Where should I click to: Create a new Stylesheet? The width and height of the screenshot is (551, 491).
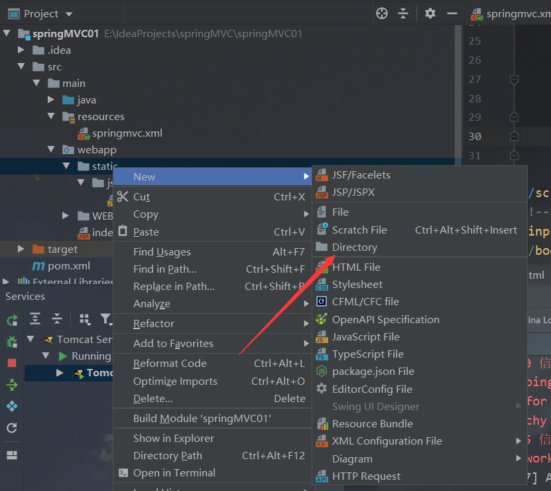pyautogui.click(x=420, y=284)
